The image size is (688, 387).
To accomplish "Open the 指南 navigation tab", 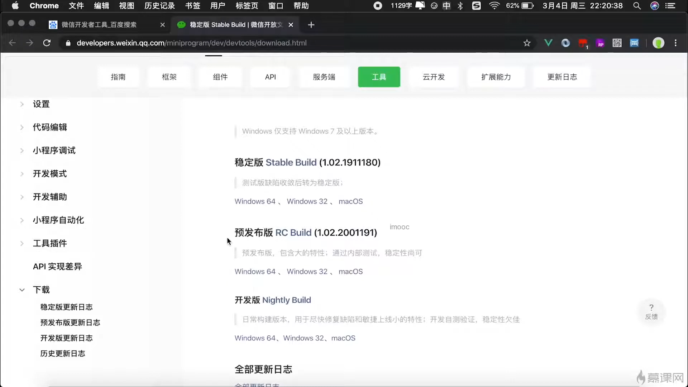I will point(118,77).
